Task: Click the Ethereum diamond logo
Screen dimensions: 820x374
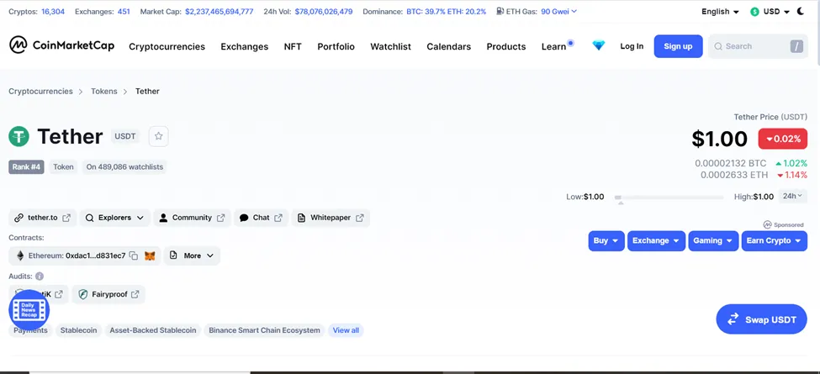Action: tap(20, 256)
